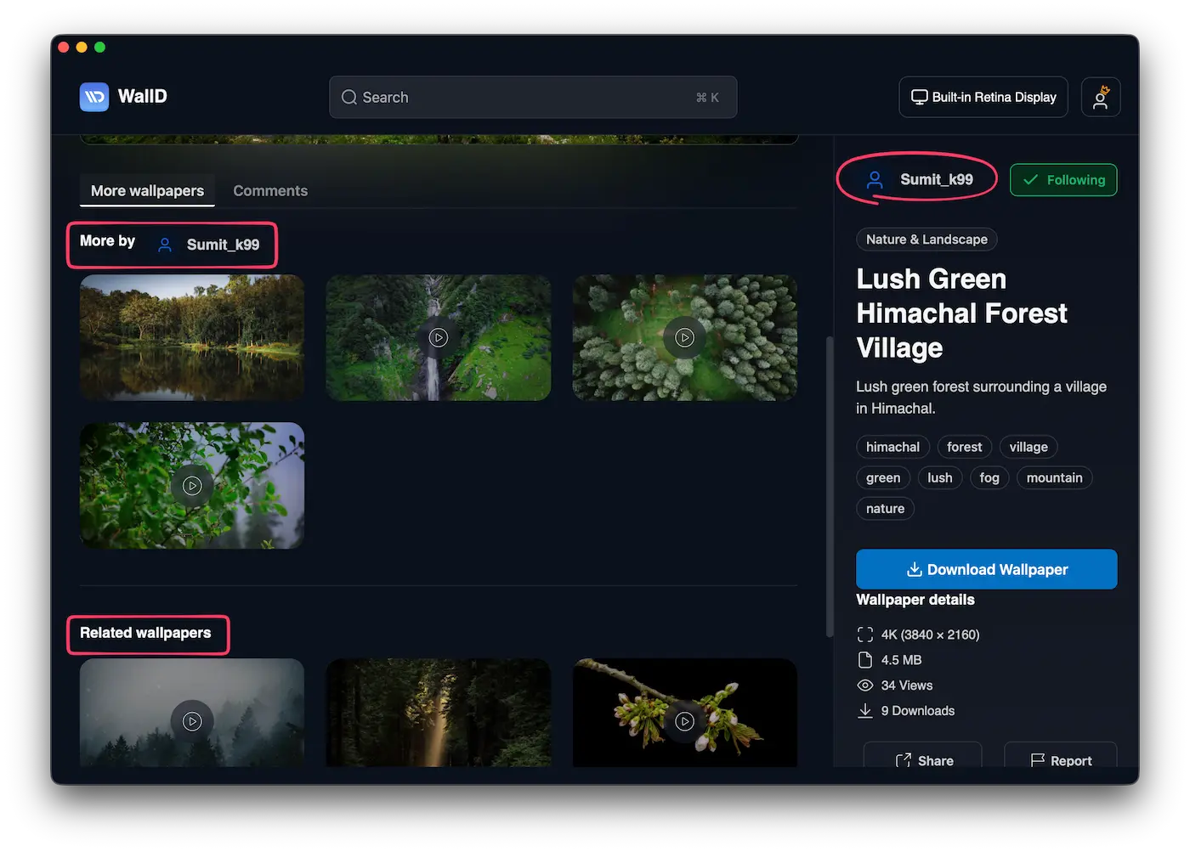Play the cherry blossom branch wallpaper
The width and height of the screenshot is (1190, 852).
click(684, 721)
